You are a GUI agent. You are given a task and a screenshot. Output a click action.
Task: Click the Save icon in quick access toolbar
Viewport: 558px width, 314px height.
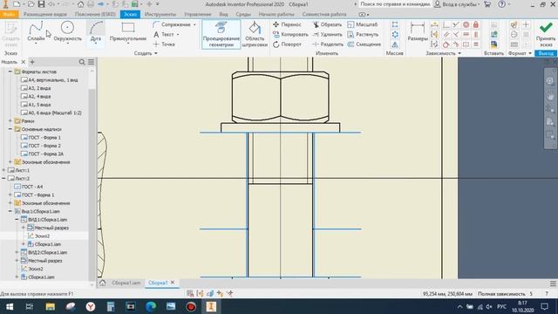point(41,4)
